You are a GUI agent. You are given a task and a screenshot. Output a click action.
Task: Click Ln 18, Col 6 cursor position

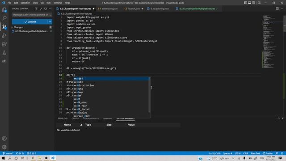(214, 153)
